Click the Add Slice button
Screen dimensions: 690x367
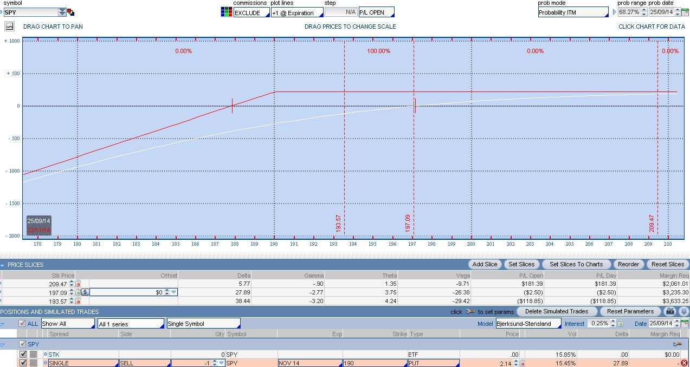coord(485,264)
